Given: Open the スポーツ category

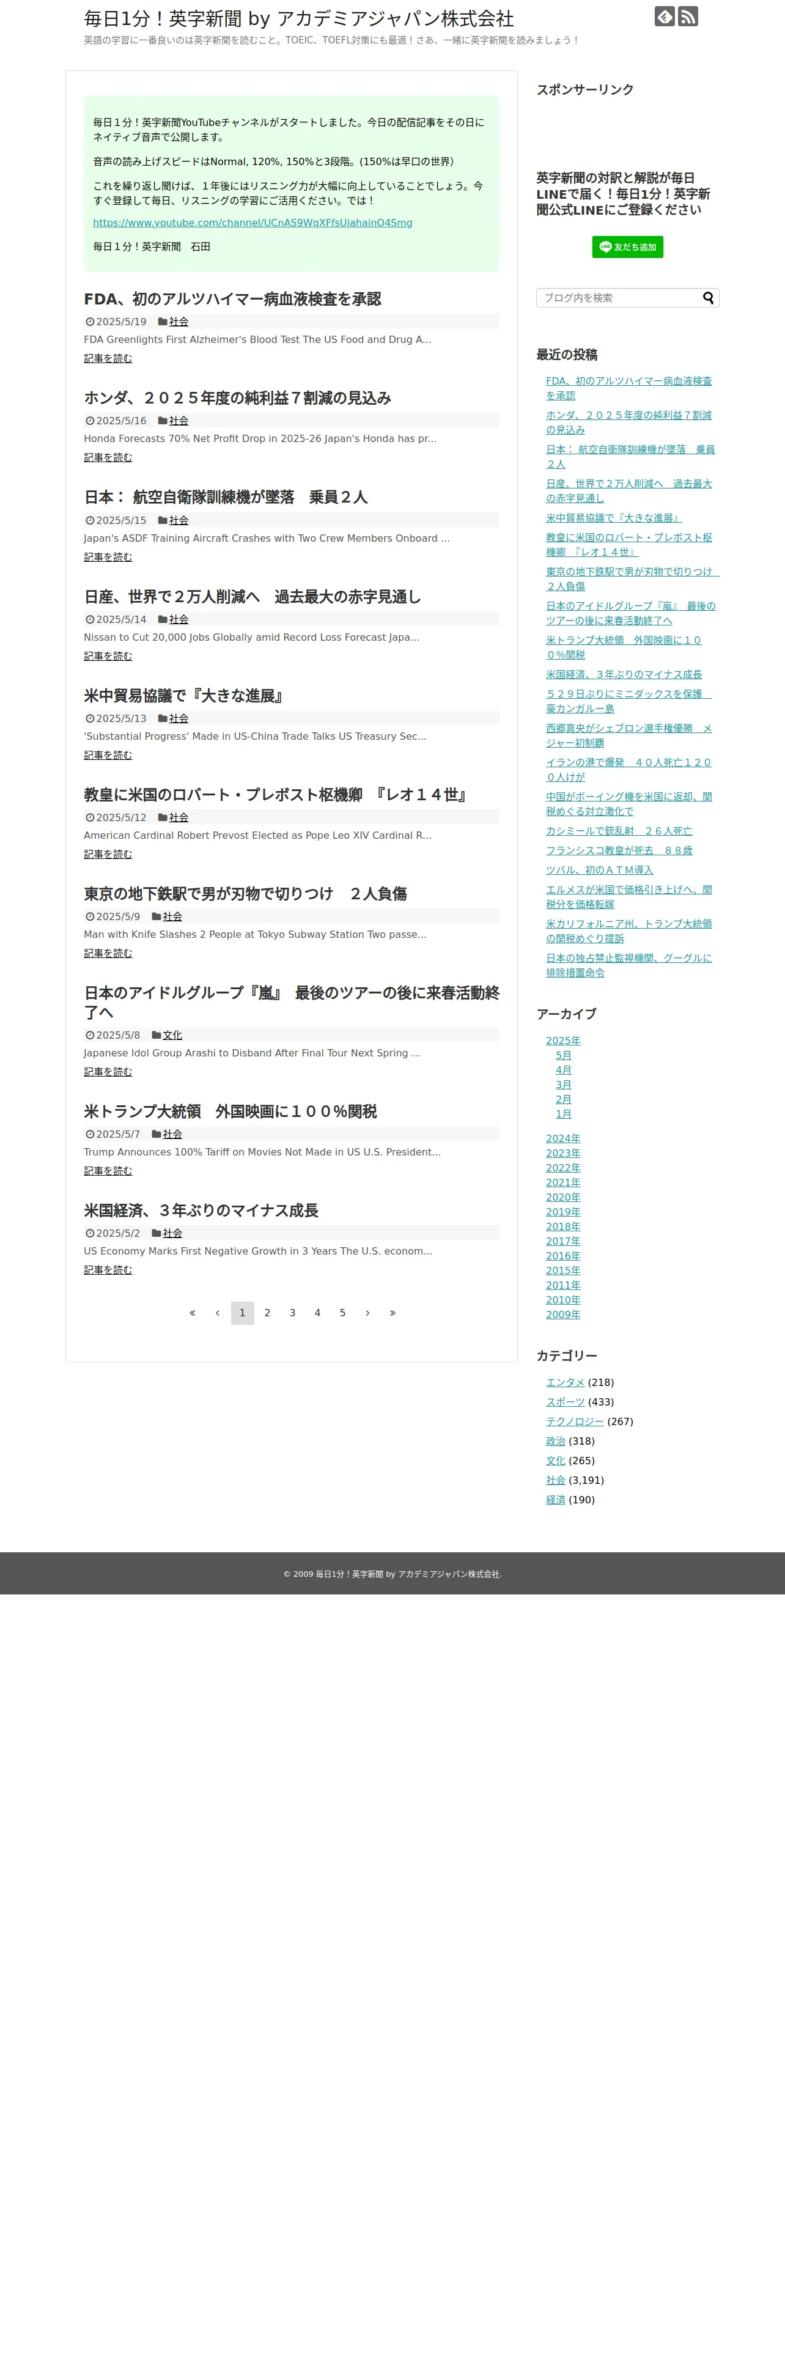Looking at the screenshot, I should (x=565, y=1401).
